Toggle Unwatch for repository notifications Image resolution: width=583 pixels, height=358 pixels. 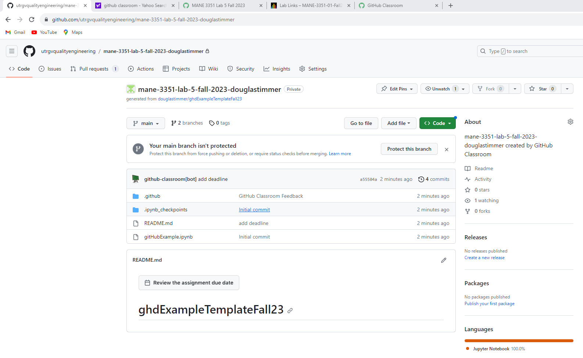click(440, 89)
